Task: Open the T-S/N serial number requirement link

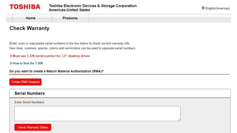Action: coord(51,56)
